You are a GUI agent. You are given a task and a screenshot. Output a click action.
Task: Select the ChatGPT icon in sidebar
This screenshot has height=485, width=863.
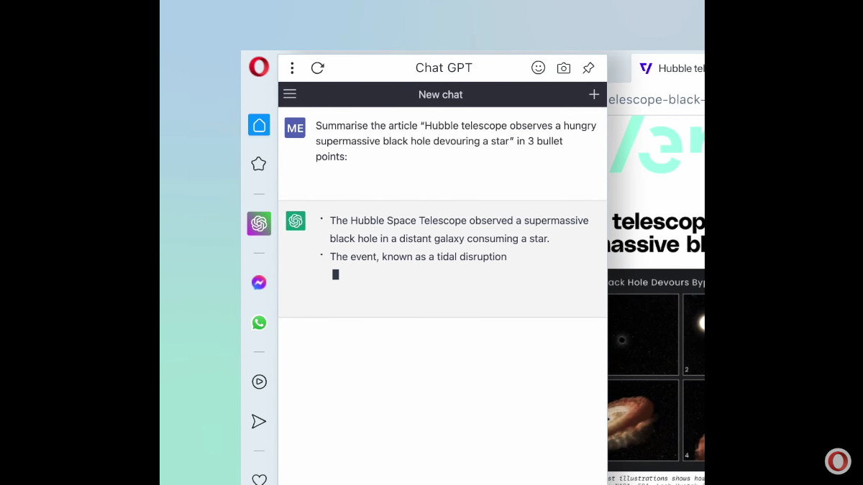click(x=259, y=223)
